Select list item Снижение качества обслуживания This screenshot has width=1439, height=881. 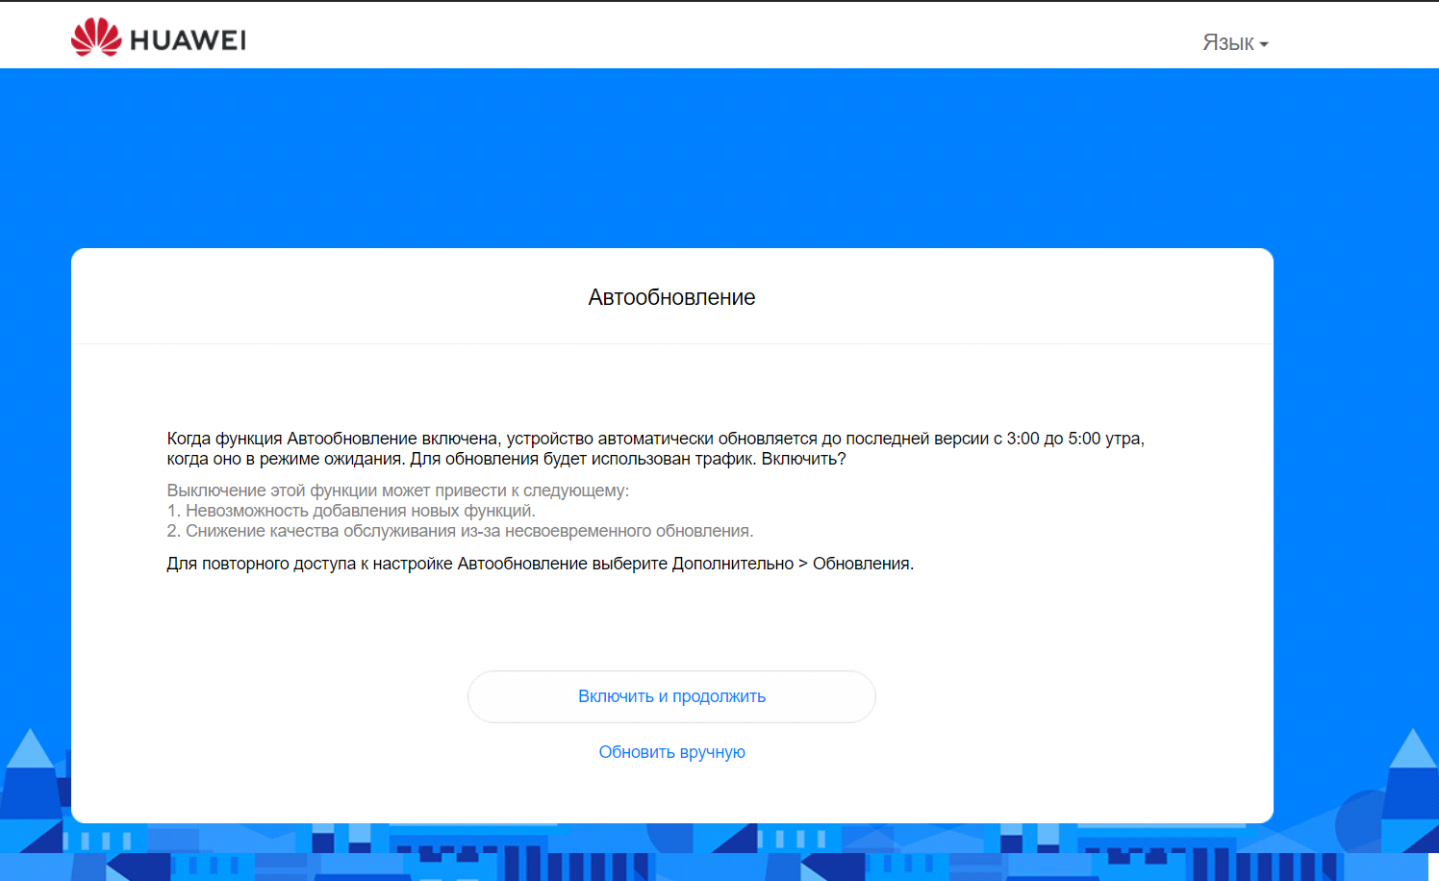(x=468, y=531)
